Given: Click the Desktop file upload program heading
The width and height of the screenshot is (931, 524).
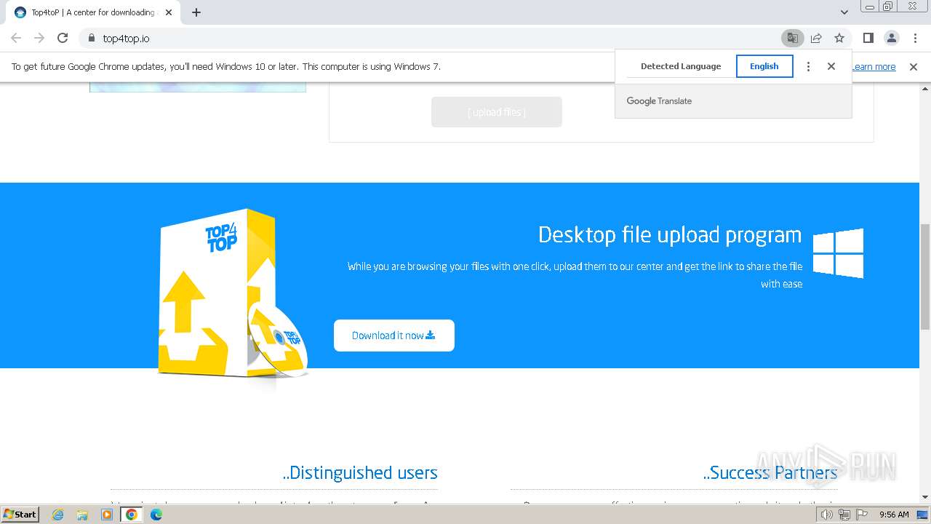Looking at the screenshot, I should [x=670, y=234].
